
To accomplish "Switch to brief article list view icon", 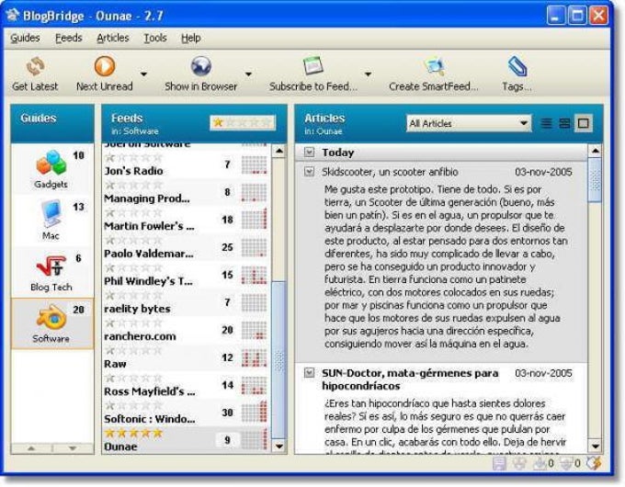I will click(547, 123).
